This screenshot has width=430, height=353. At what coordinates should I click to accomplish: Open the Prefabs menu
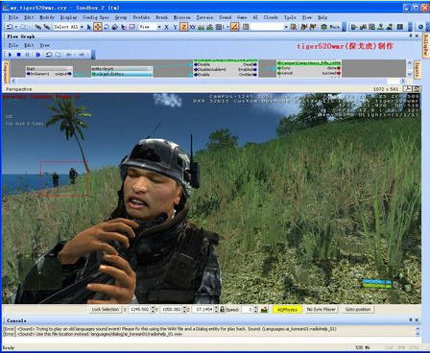pos(141,17)
